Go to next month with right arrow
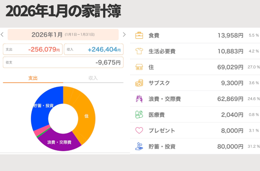Image resolution: width=260 pixels, height=171 pixels. (x=124, y=35)
